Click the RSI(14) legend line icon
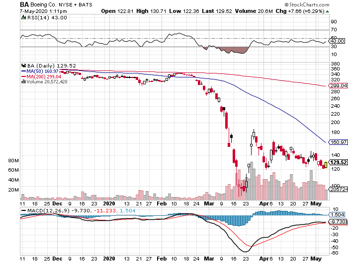Image resolution: width=348 pixels, height=263 pixels. coord(23,18)
